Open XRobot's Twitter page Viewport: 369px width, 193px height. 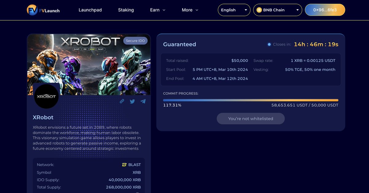click(132, 101)
